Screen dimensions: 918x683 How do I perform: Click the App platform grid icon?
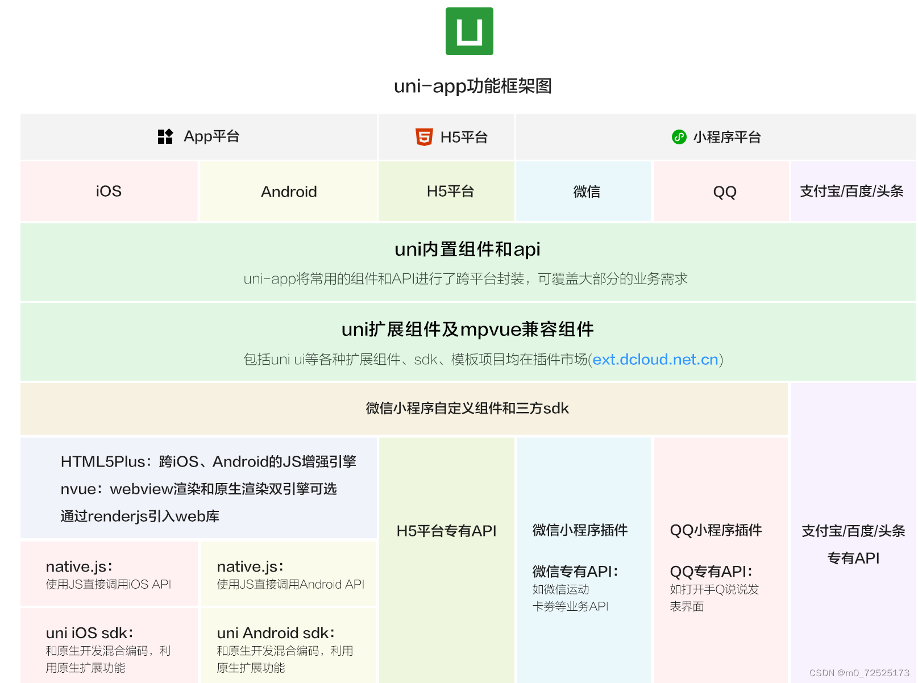(165, 136)
